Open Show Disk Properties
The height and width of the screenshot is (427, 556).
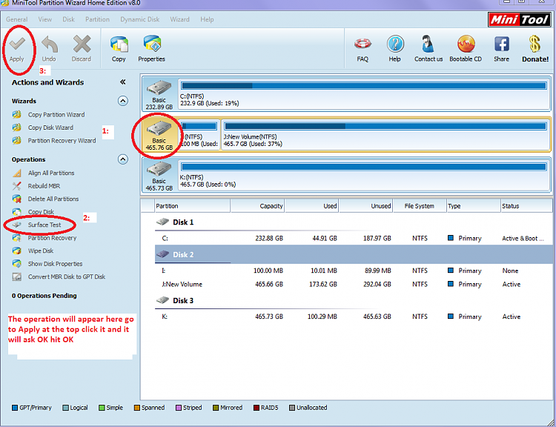click(x=55, y=263)
